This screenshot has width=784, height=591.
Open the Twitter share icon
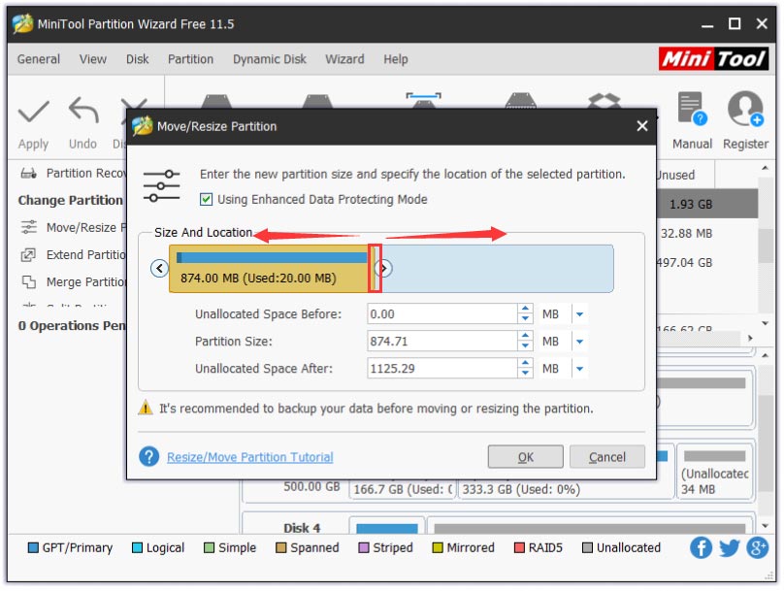click(730, 548)
